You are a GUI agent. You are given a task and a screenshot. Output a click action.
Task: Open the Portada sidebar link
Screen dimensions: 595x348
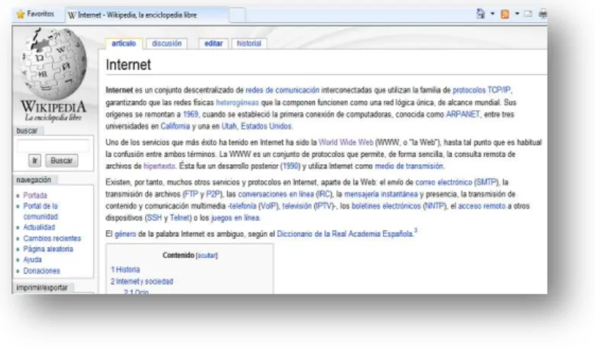click(x=35, y=195)
